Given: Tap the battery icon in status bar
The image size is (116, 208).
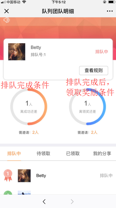Looking at the screenshot, I should [111, 2].
